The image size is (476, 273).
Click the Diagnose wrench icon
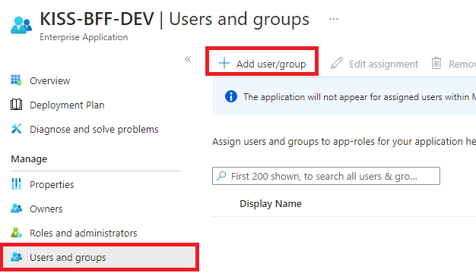coord(17,129)
